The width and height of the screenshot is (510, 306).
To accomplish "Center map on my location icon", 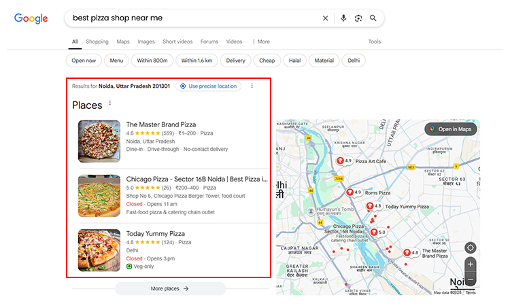I will (471, 248).
